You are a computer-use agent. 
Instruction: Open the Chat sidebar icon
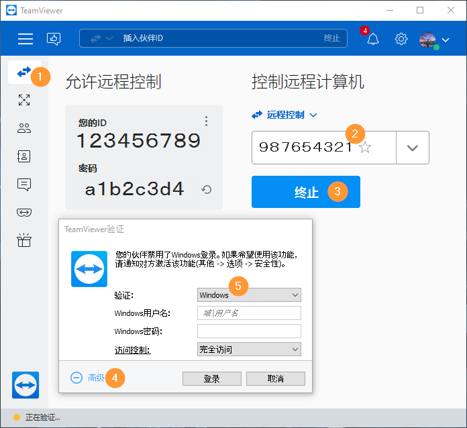pyautogui.click(x=24, y=184)
